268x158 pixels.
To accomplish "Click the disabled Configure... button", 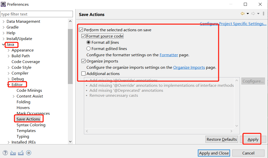I will 253,81.
